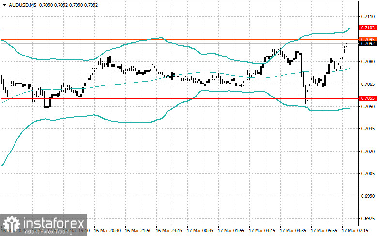This screenshot has width=378, height=236.
Task: Click the 0.7080 price scale value
Action: (368, 61)
